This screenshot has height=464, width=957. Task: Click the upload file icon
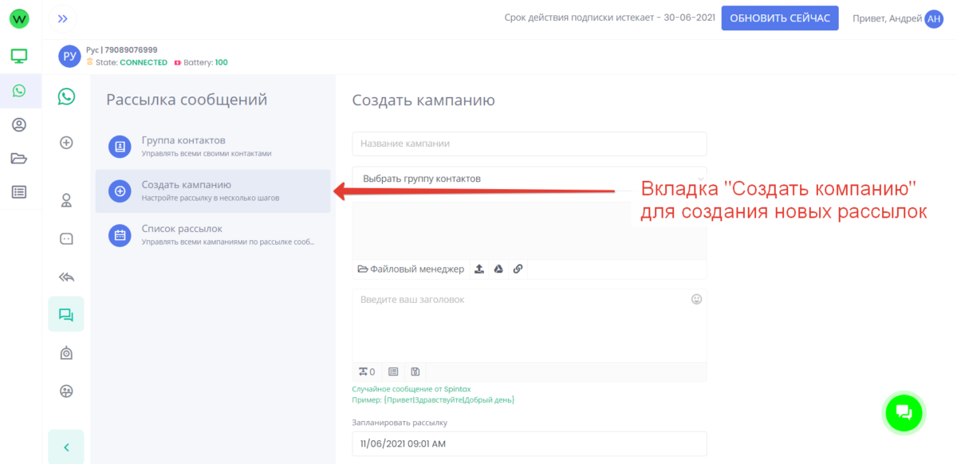click(479, 269)
